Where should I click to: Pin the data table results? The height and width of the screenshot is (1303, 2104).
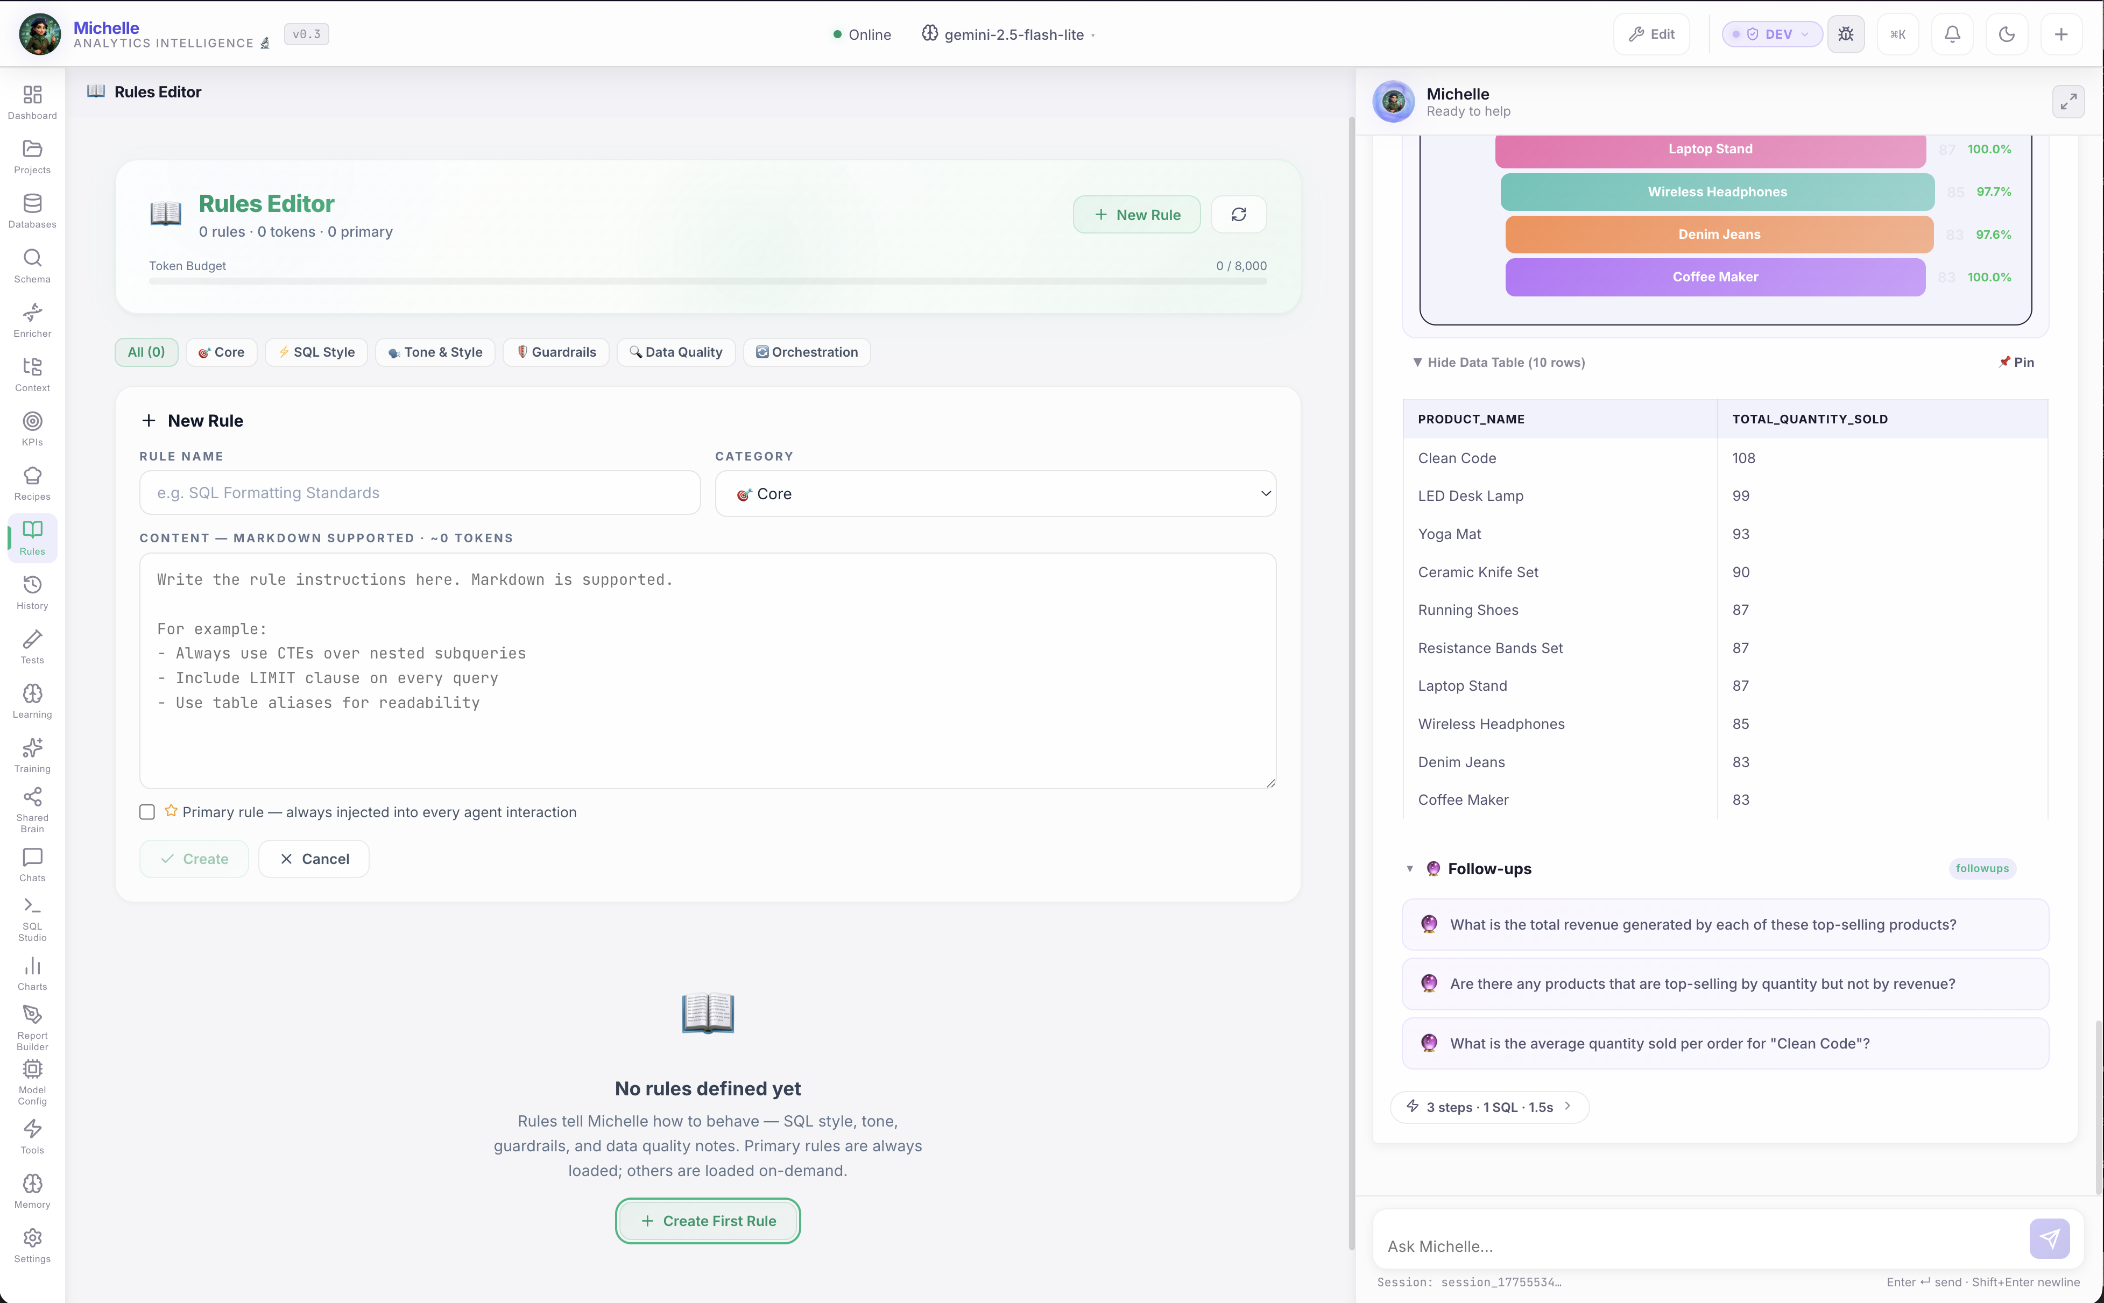click(x=2016, y=362)
